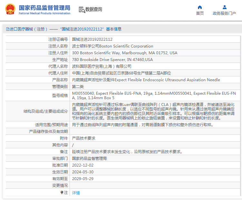Image resolution: width=242 pixels, height=200 pixels.
Task: Click the structure description paragraph cell
Action: tap(155, 111)
